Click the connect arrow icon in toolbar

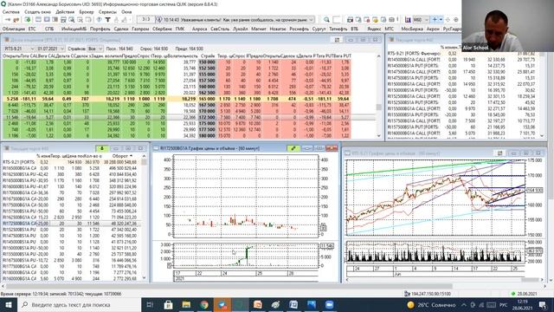pyautogui.click(x=8, y=20)
